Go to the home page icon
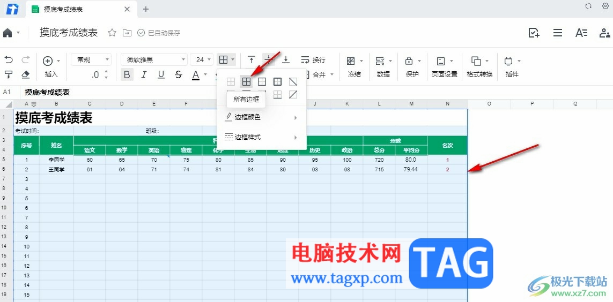 point(8,33)
